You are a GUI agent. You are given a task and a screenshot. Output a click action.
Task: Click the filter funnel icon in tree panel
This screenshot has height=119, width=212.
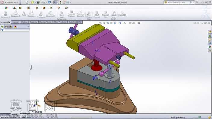[2, 30]
